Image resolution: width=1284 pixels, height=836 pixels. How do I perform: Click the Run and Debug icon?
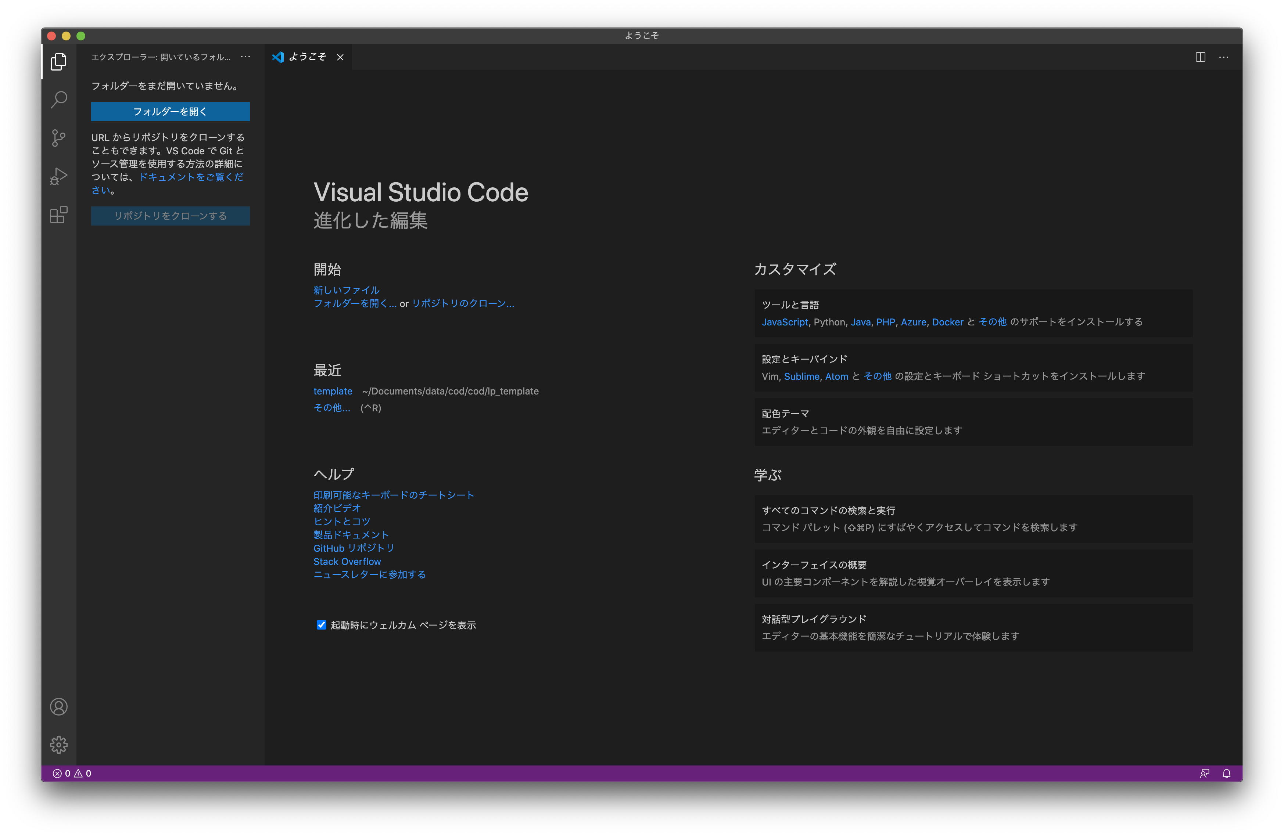click(x=59, y=175)
